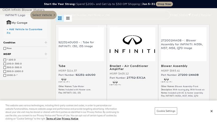Open the Terms of Use link
The image size is (217, 122).
pyautogui.click(x=53, y=119)
